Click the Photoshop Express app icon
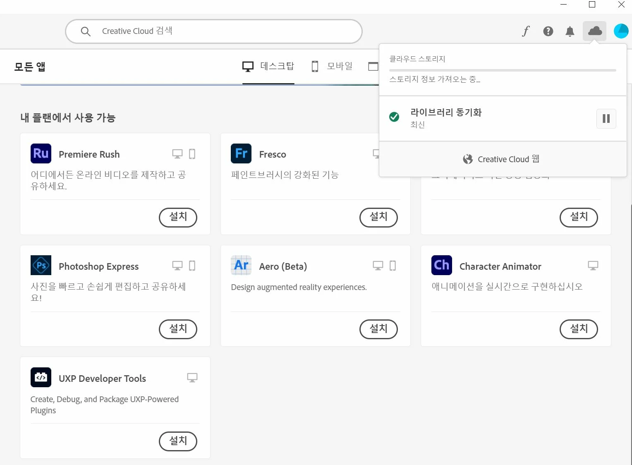This screenshot has width=632, height=465. click(x=41, y=265)
